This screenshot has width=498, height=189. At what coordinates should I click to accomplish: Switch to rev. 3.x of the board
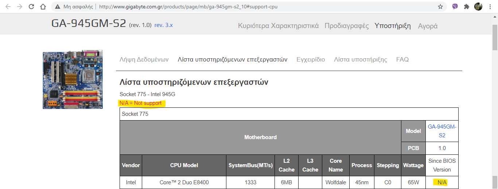pos(164,25)
